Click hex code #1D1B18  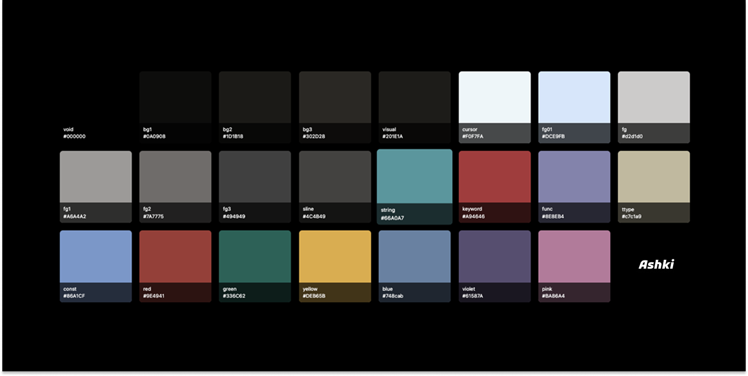233,136
